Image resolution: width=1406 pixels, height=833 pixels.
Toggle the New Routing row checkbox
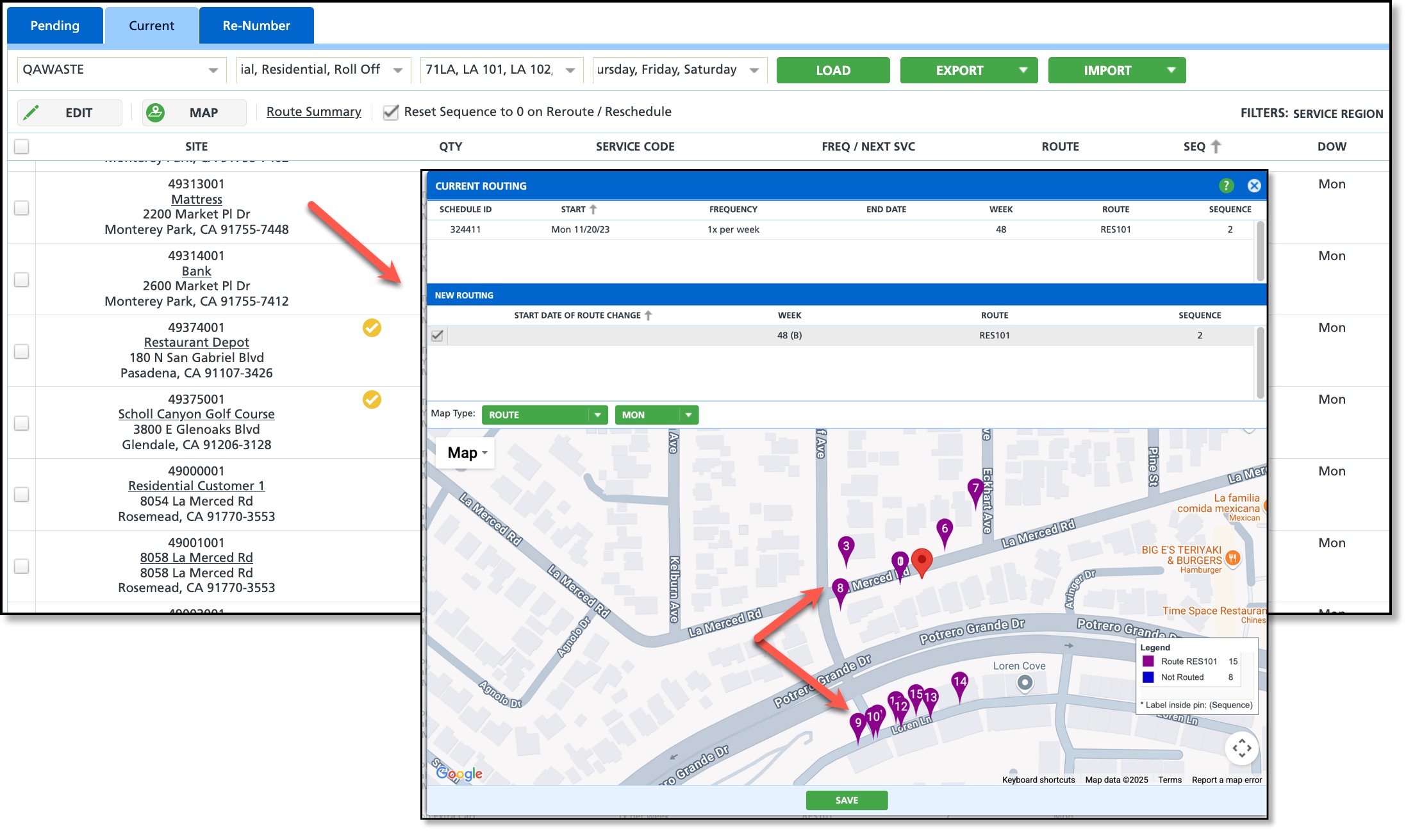(438, 335)
